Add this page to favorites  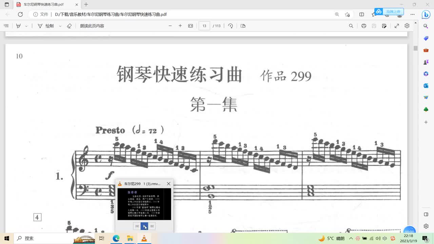click(347, 15)
